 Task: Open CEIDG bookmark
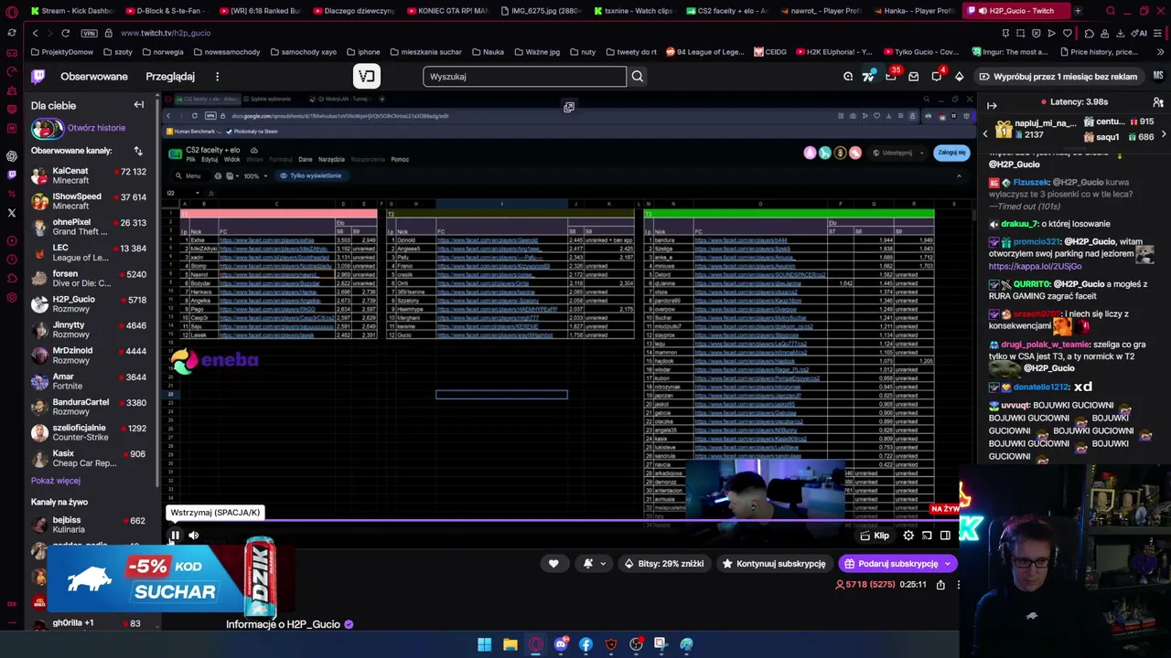(770, 52)
